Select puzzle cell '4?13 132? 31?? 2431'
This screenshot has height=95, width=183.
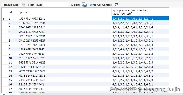click(65, 36)
